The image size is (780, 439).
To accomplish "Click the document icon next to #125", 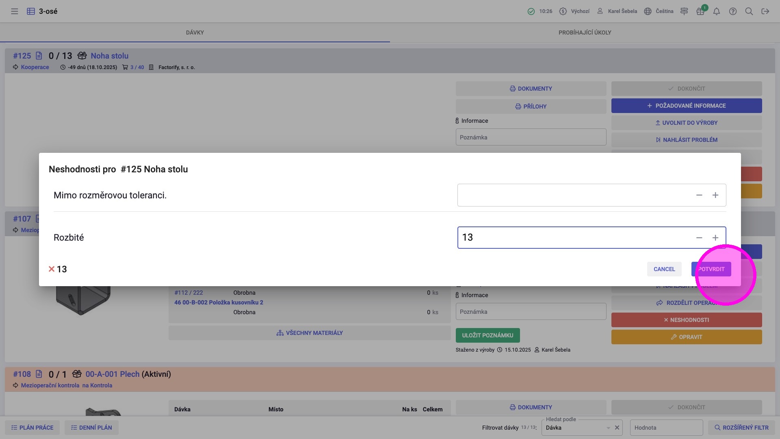I will tap(39, 56).
